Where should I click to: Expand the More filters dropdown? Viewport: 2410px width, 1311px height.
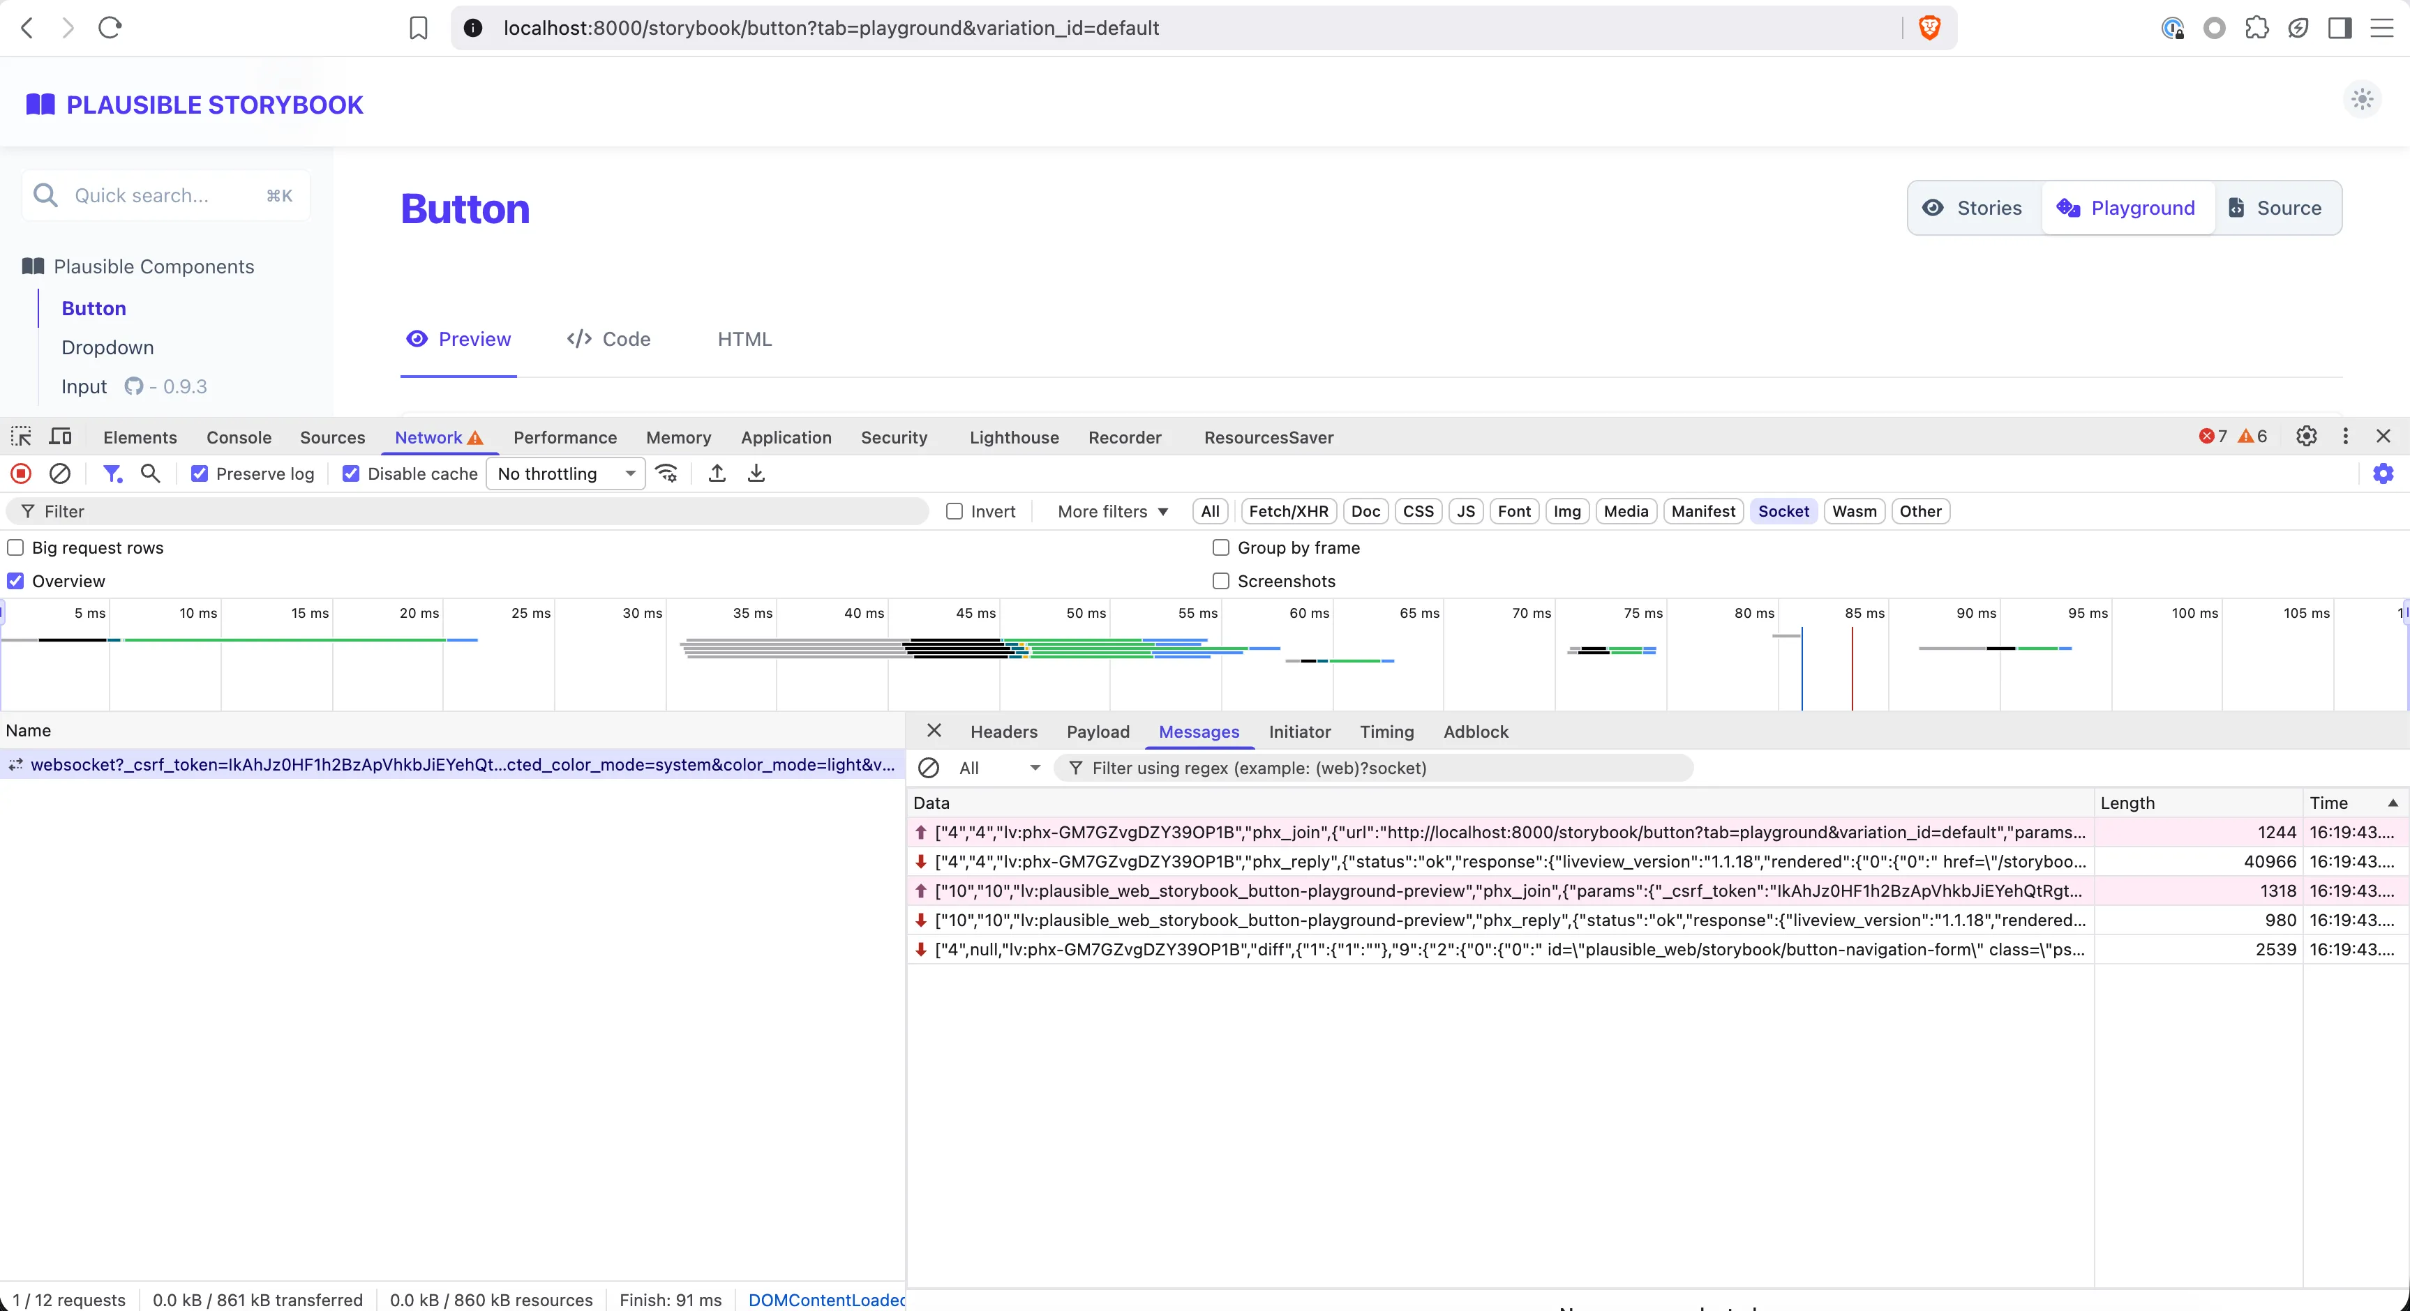click(x=1112, y=510)
